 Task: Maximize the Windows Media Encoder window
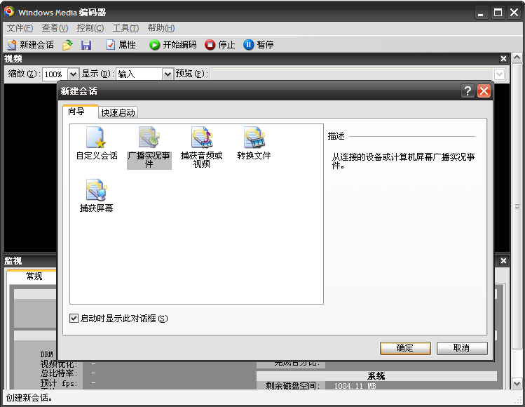(498, 13)
